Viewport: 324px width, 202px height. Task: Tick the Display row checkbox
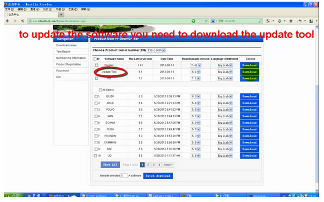click(x=96, y=65)
